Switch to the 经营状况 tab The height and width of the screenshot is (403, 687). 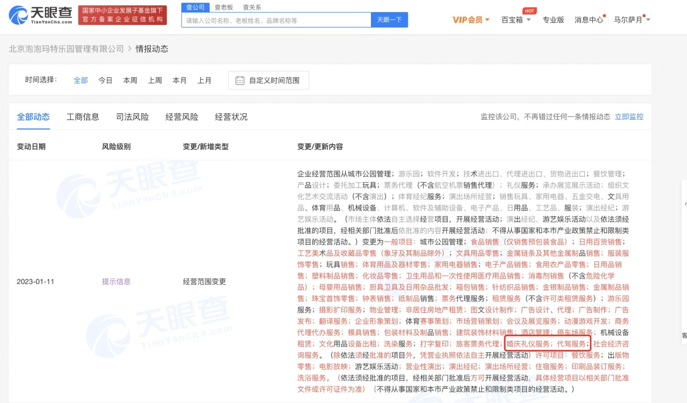[x=231, y=117]
